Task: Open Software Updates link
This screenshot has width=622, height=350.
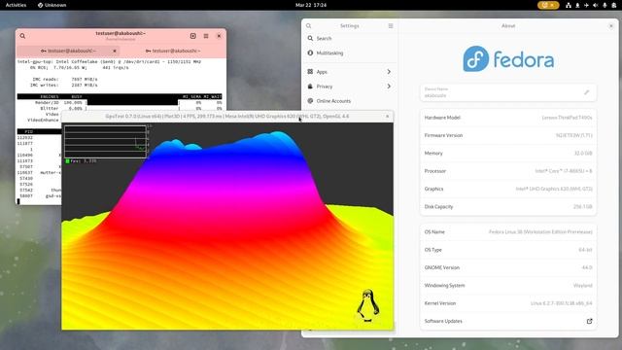Action: click(508, 321)
